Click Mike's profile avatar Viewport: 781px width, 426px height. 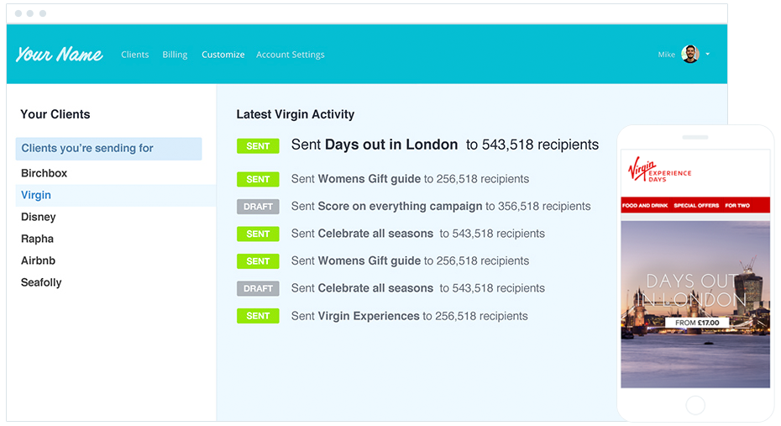[690, 55]
